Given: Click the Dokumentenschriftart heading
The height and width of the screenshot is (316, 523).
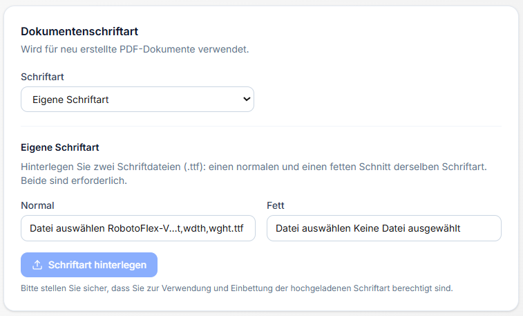Looking at the screenshot, I should pyautogui.click(x=79, y=31).
